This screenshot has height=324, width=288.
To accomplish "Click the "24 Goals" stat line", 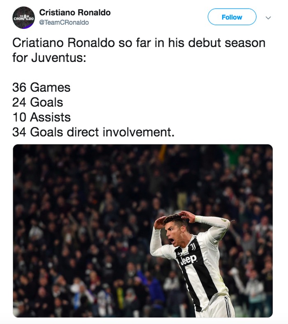I will [x=38, y=102].
